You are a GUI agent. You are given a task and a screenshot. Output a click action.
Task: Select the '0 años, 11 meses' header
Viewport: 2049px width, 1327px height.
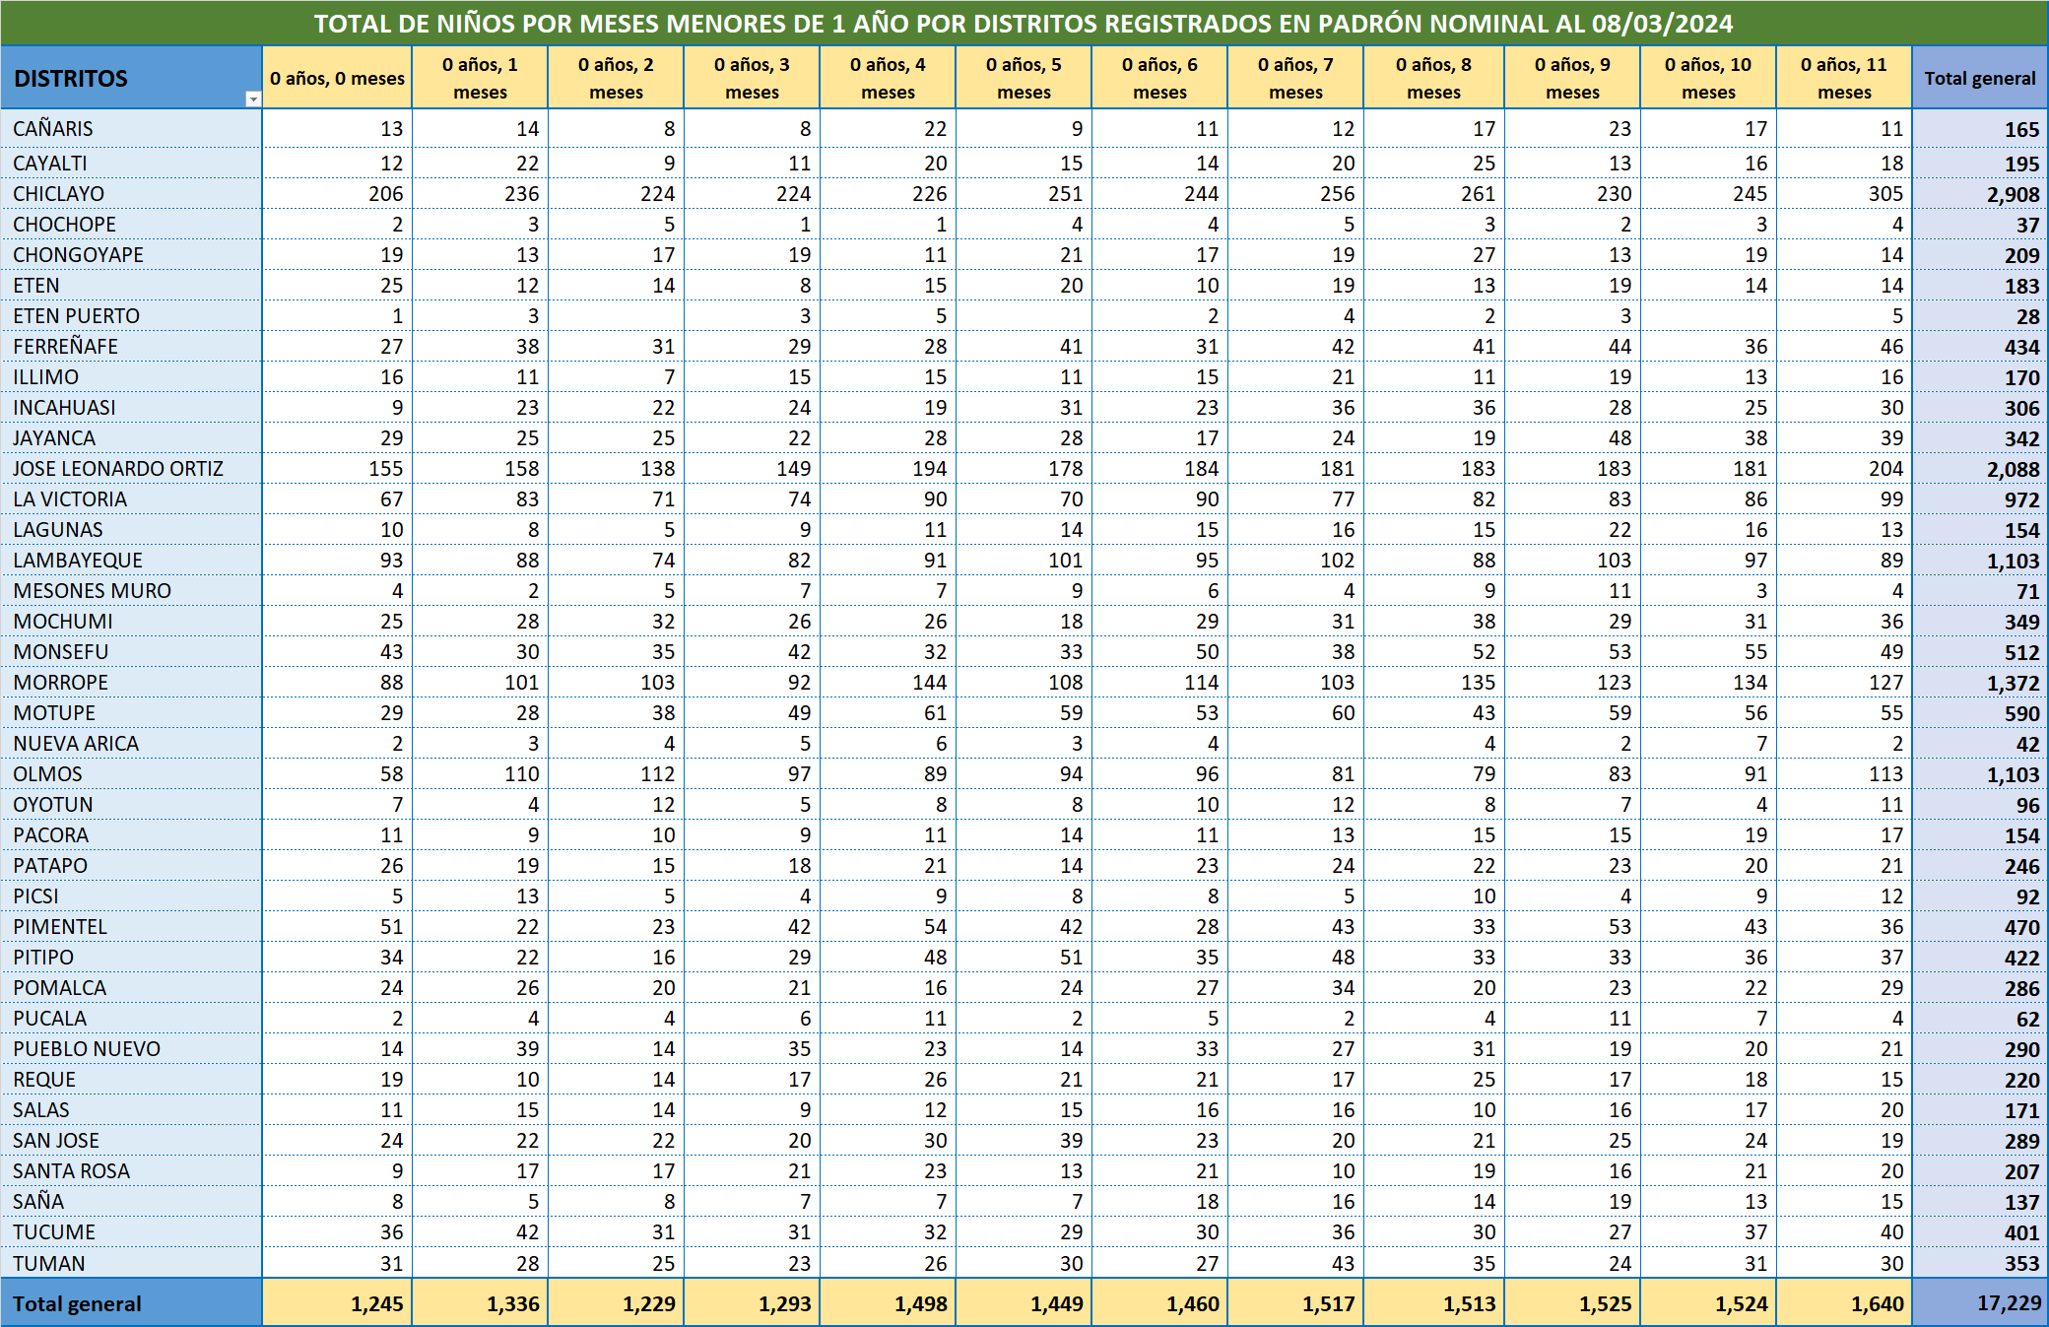(1843, 78)
